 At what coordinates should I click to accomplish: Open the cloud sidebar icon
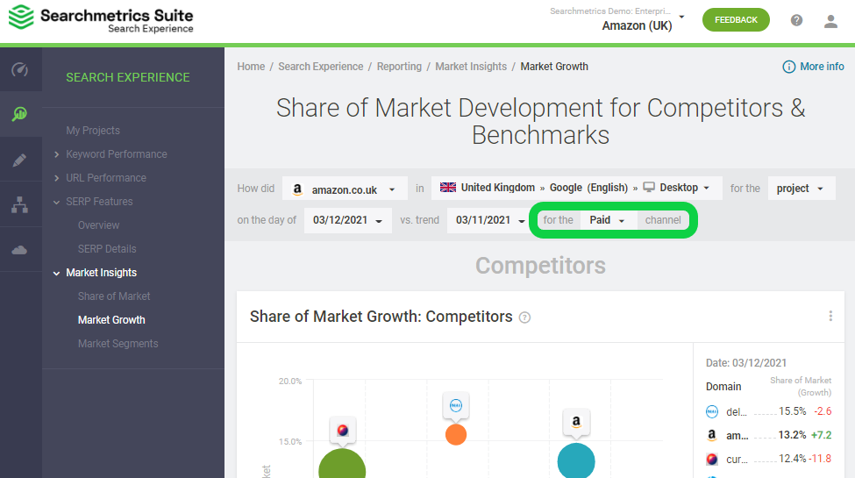(20, 250)
